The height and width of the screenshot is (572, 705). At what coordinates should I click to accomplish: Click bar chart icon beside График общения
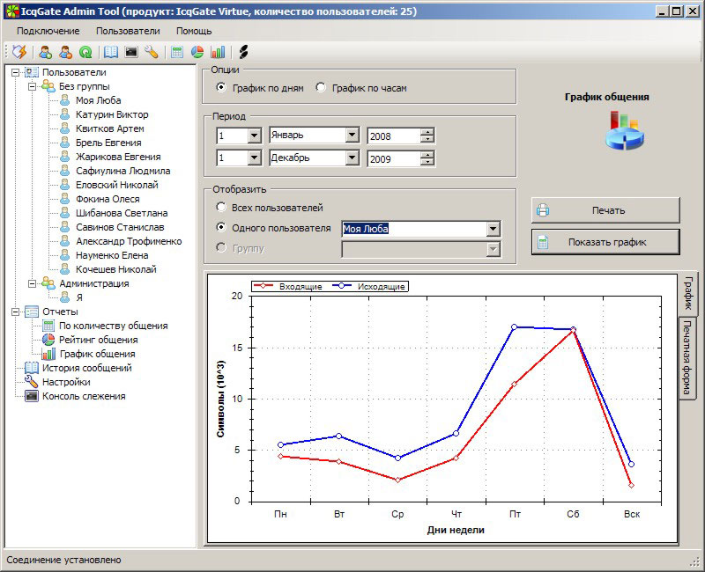click(x=48, y=354)
